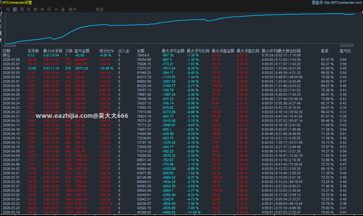This screenshot has width=363, height=216.
Task: Click the profit amount 2628.65
Action: tap(81, 60)
